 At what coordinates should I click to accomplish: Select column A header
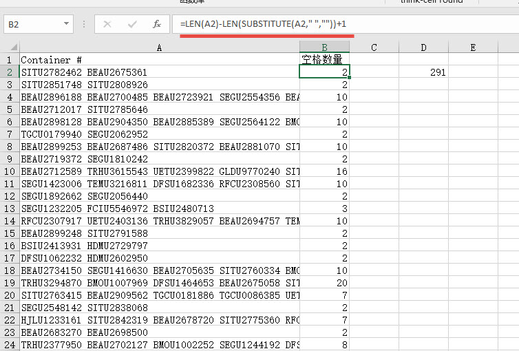coord(160,47)
